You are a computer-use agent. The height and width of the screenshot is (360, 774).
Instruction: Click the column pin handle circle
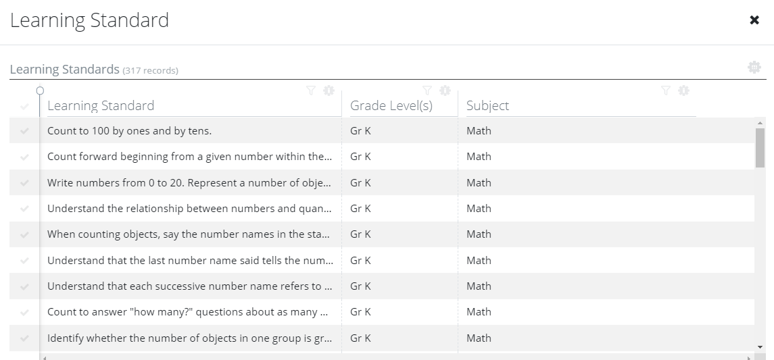coord(40,91)
